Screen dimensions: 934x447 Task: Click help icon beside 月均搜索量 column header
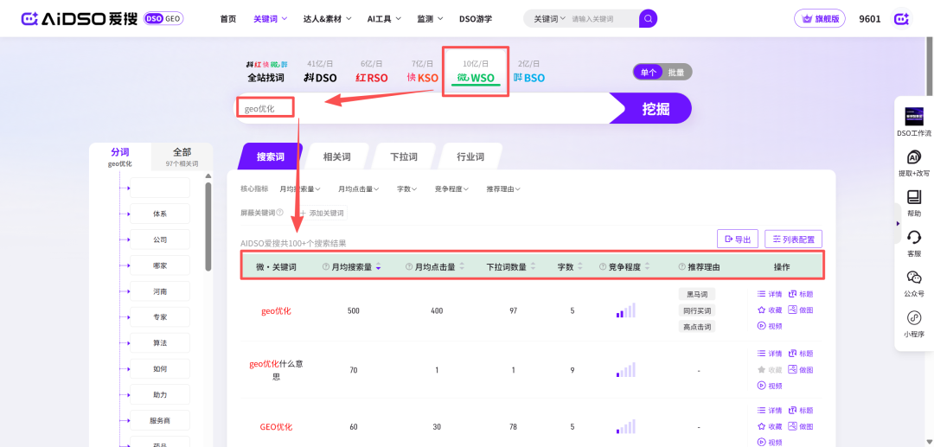point(326,267)
